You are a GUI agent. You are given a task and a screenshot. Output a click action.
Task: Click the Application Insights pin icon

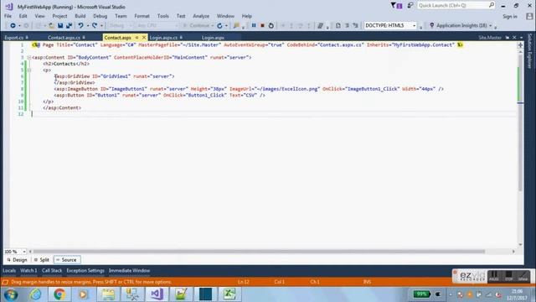coord(432,25)
